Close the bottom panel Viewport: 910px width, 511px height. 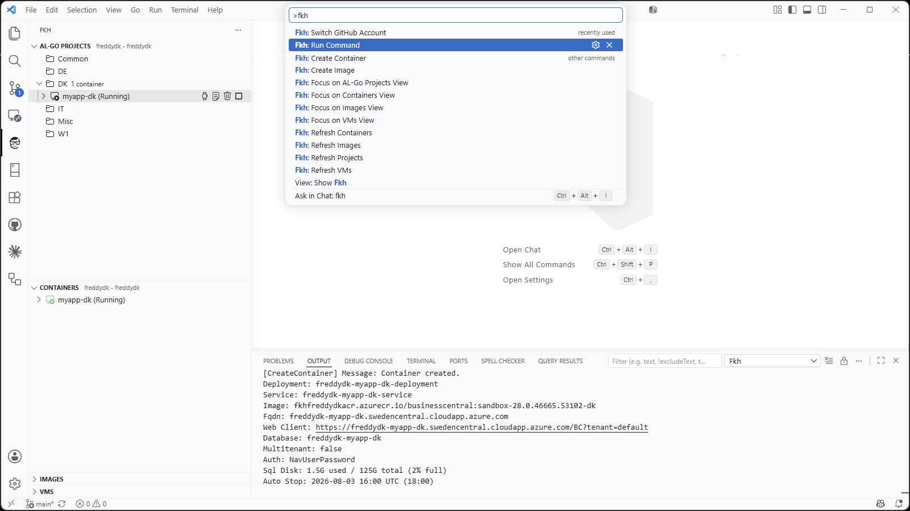[896, 361]
